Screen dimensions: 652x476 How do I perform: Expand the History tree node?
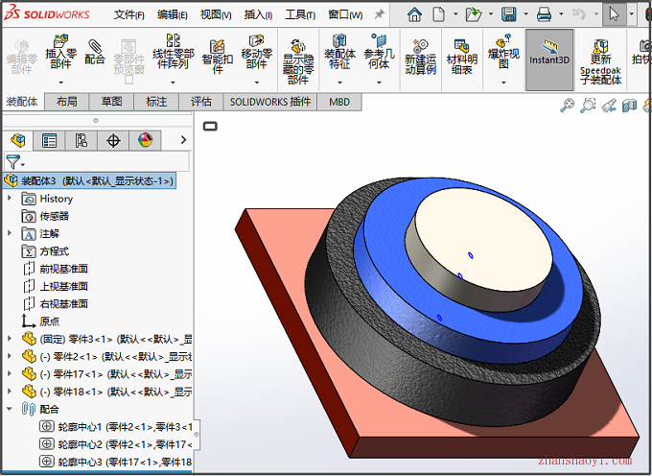pyautogui.click(x=10, y=199)
